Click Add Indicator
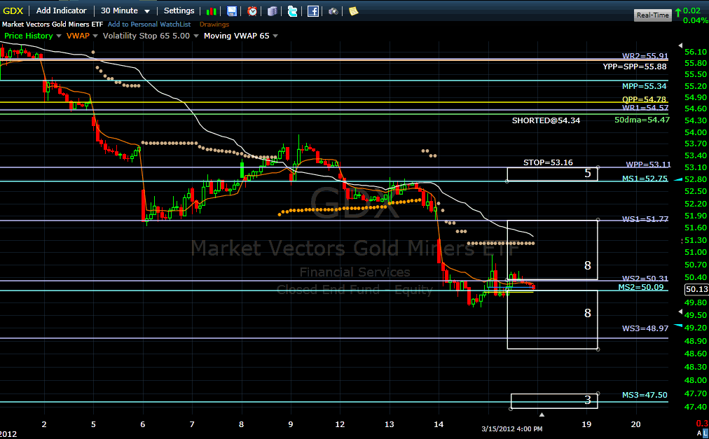 [x=61, y=11]
